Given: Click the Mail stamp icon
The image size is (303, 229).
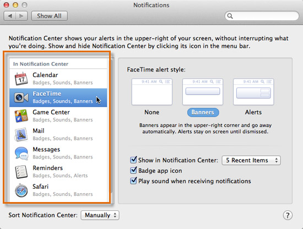Looking at the screenshot, I should tap(21, 134).
